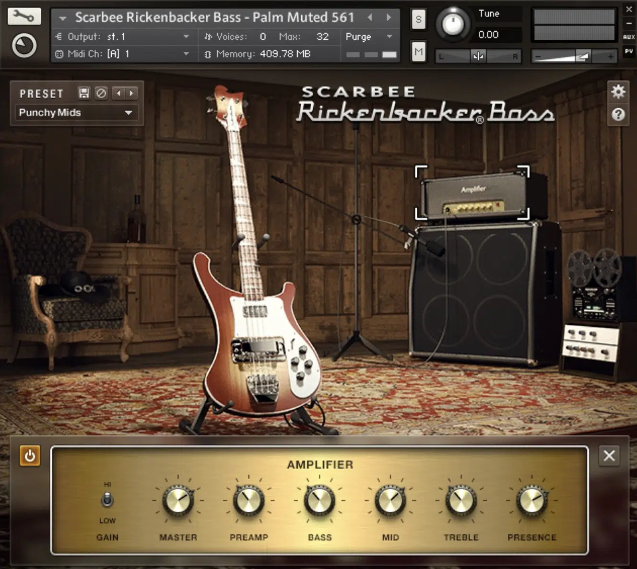
Task: Click the volume minus button
Action: tap(538, 57)
